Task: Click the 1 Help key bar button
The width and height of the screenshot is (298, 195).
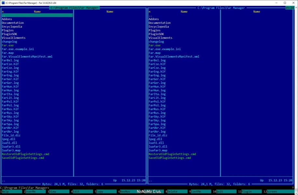Action: (x=11, y=191)
